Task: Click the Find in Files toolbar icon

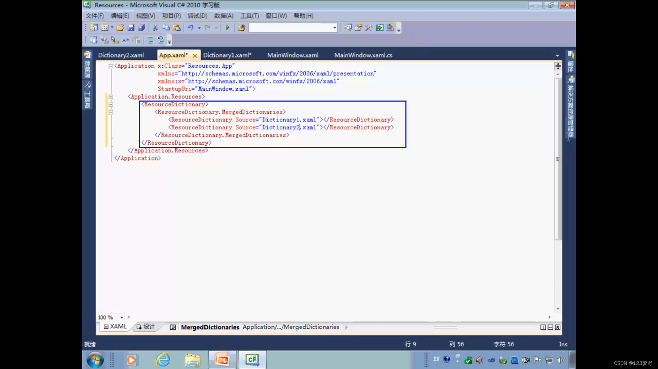Action: point(242,28)
